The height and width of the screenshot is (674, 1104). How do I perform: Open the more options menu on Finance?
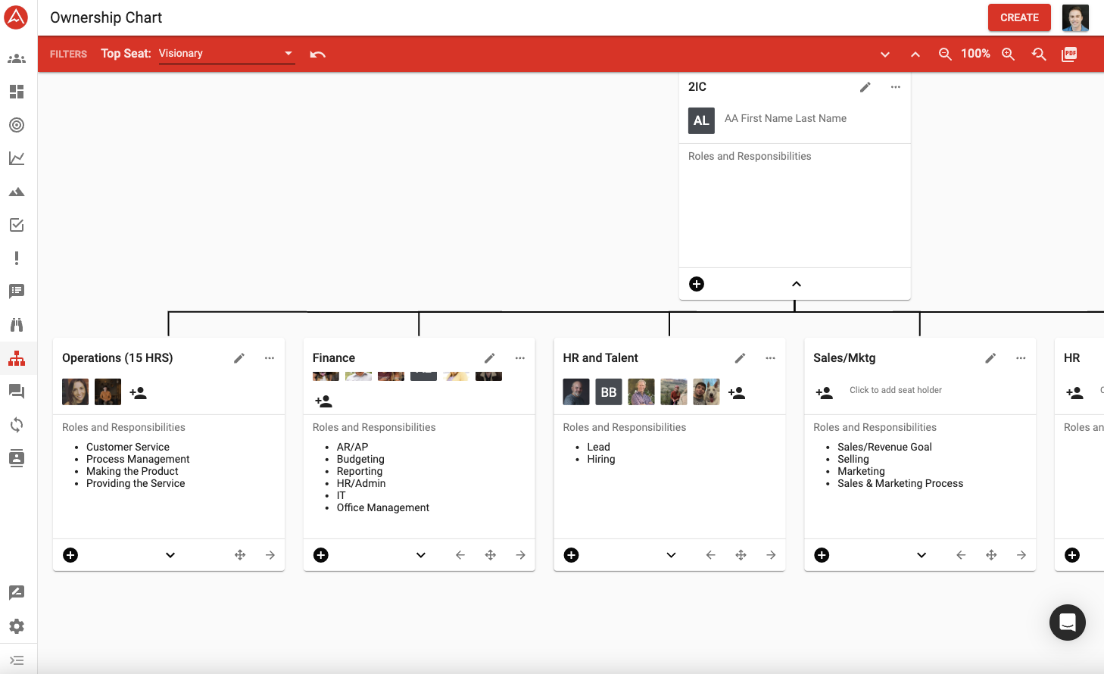[520, 358]
